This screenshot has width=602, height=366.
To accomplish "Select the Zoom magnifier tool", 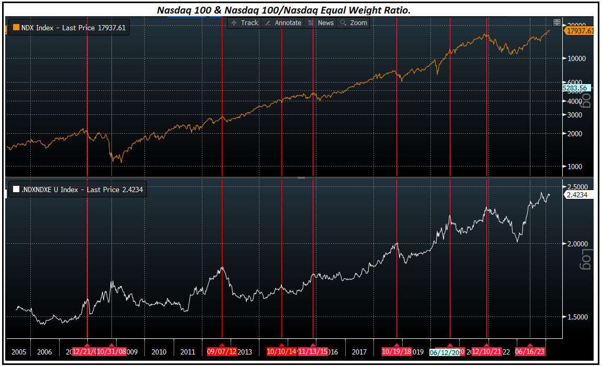I will click(354, 23).
